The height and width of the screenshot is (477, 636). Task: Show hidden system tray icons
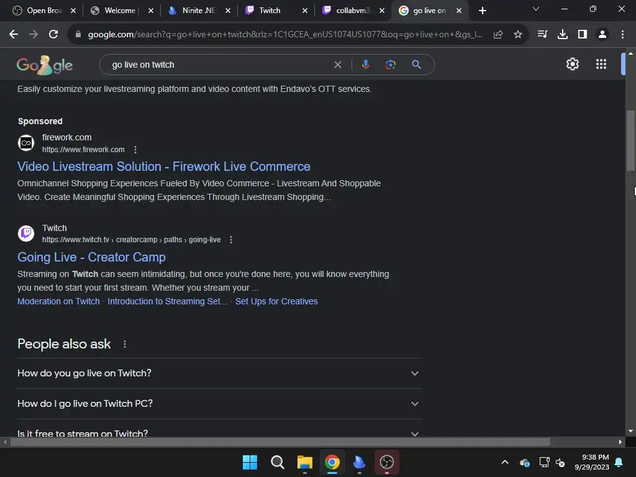pos(505,462)
